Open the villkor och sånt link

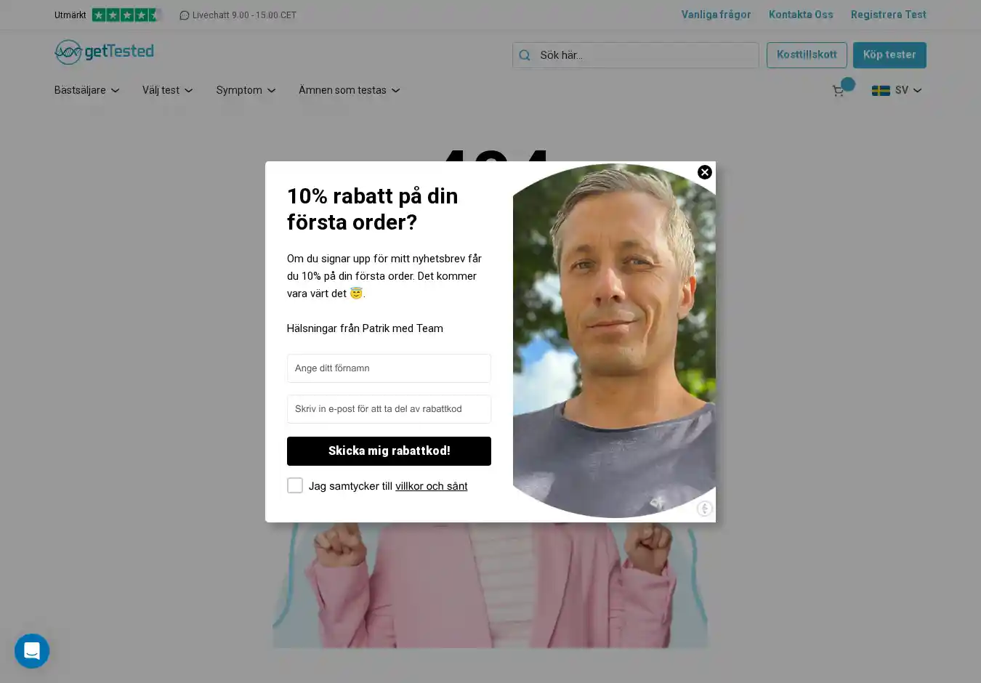432,486
